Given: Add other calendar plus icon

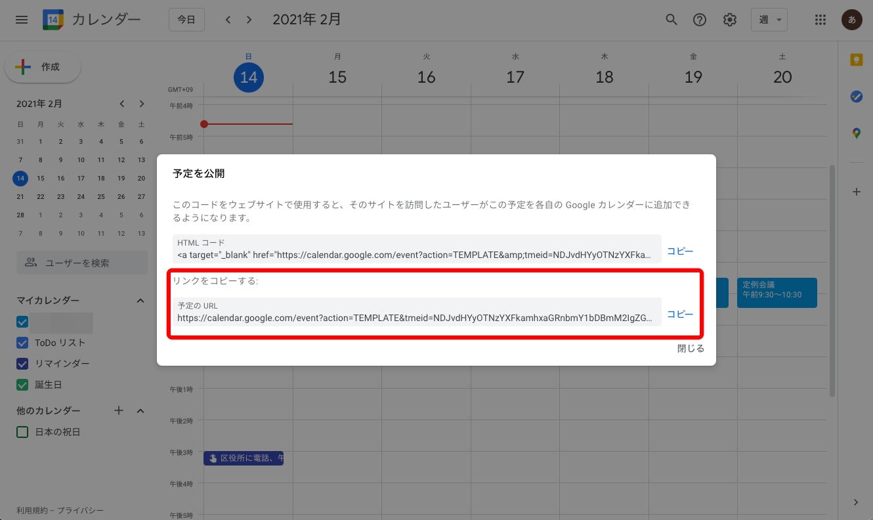Looking at the screenshot, I should (x=119, y=410).
